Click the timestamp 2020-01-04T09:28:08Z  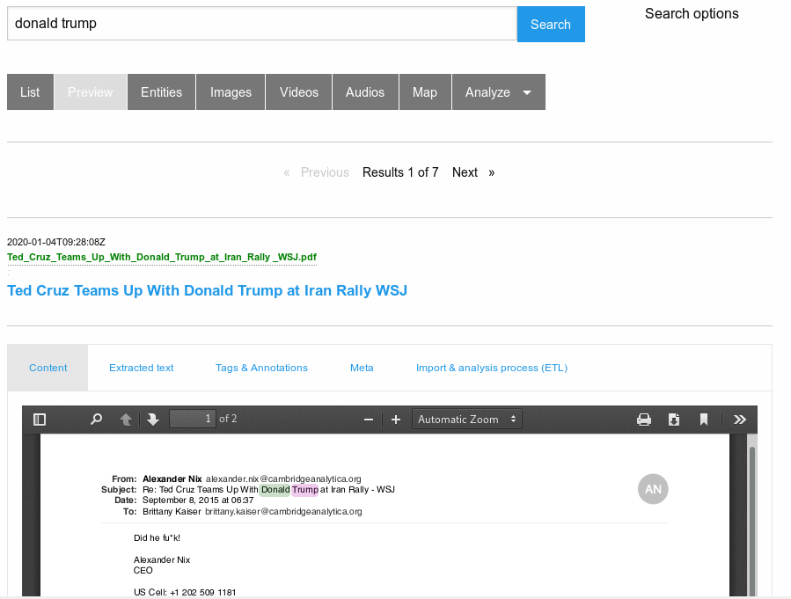tap(56, 242)
